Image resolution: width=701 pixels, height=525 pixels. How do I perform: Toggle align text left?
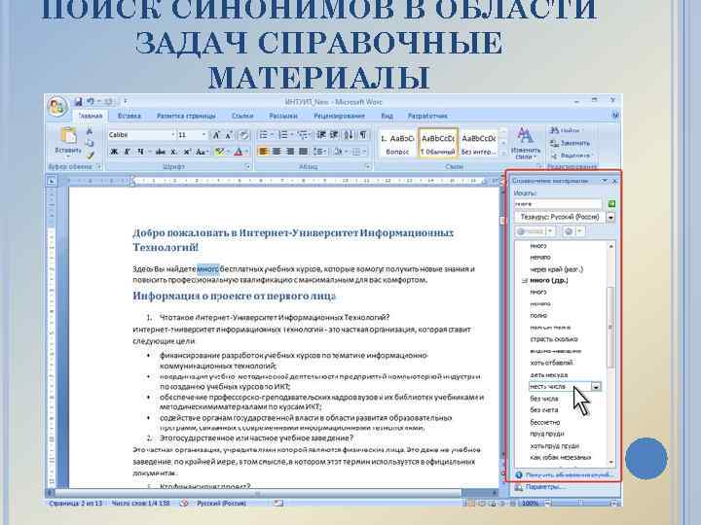coord(263,153)
